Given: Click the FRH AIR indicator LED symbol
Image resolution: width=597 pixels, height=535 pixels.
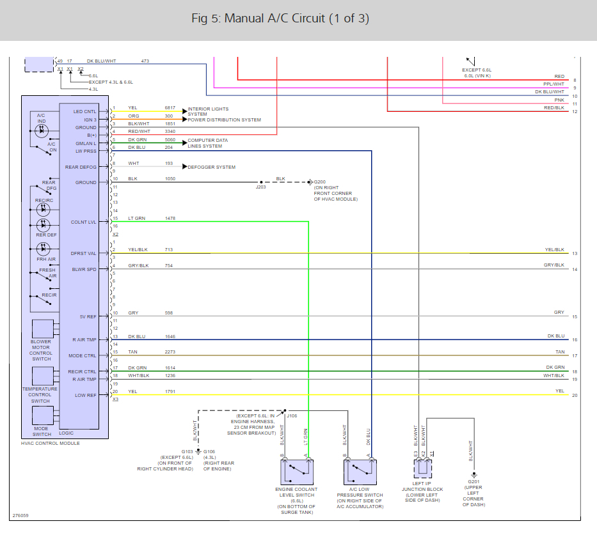Looking at the screenshot, I should 44,250.
